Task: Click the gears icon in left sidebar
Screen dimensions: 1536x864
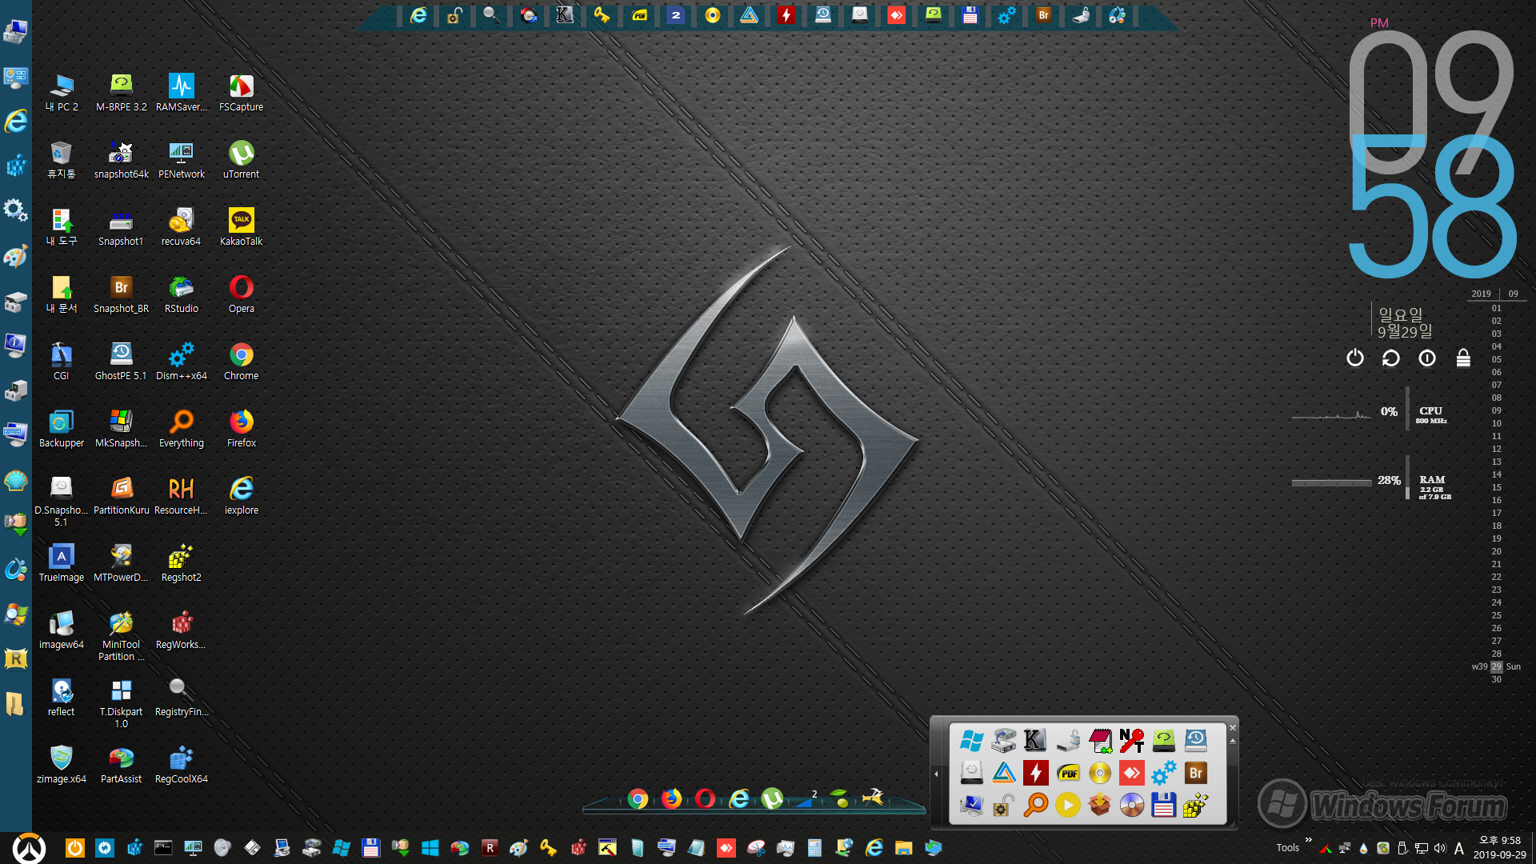Action: click(x=15, y=210)
